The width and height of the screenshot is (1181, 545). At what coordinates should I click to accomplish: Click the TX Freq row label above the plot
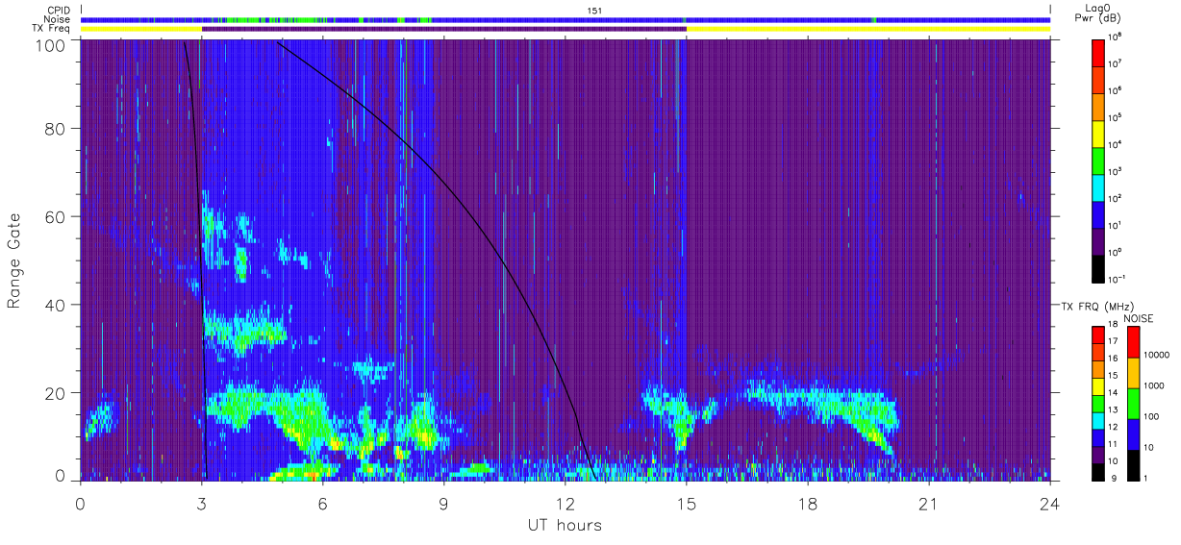point(52,29)
